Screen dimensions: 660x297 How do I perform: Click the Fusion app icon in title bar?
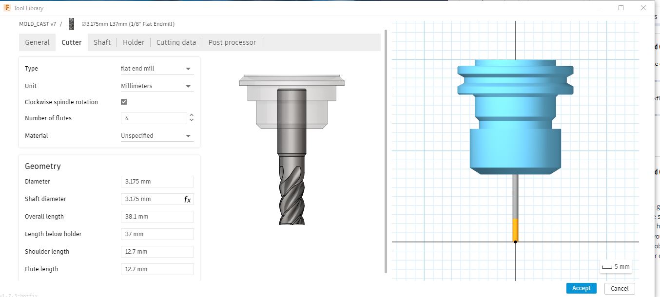point(7,8)
